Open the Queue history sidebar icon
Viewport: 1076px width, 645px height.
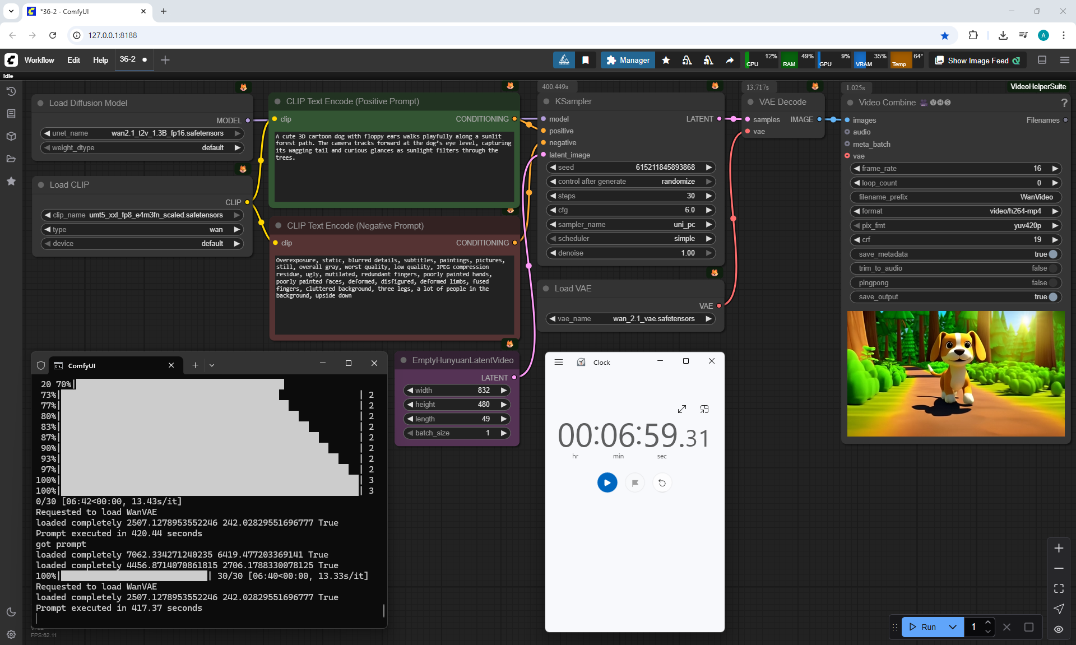(x=11, y=91)
